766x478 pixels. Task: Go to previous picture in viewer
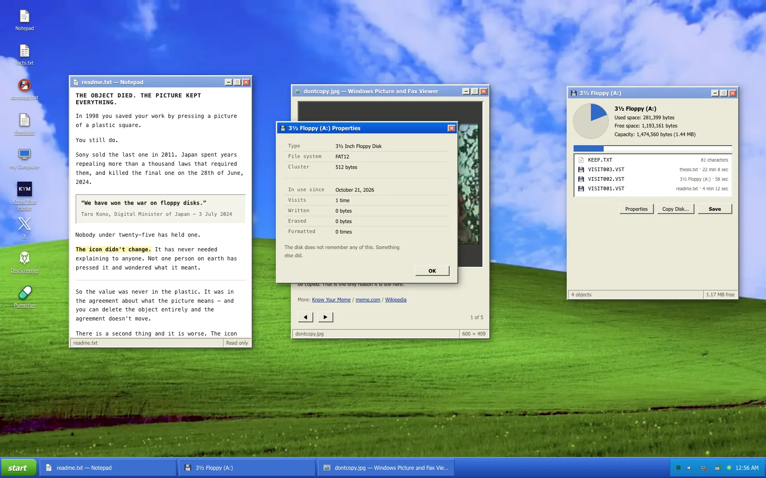pyautogui.click(x=305, y=317)
